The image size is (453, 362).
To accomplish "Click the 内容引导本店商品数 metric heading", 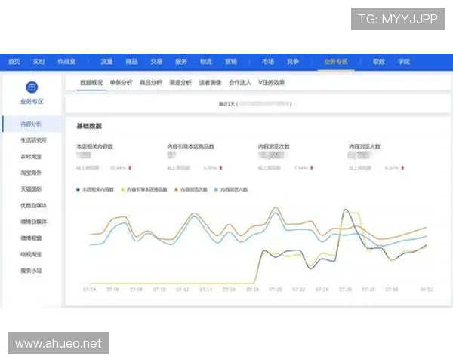I will click(190, 146).
